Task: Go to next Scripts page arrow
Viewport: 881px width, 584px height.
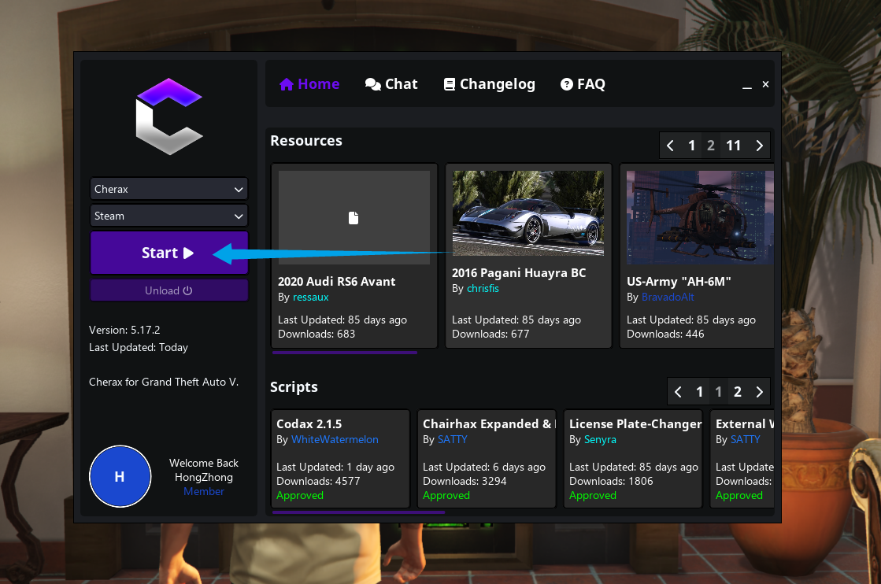Action: pos(759,392)
